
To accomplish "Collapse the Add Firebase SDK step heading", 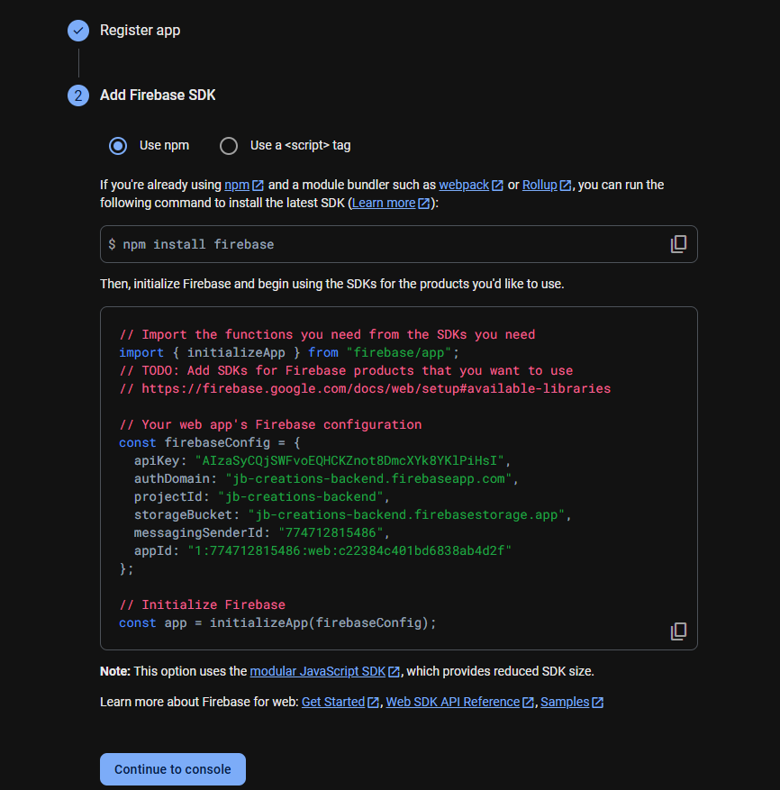I will (x=158, y=95).
